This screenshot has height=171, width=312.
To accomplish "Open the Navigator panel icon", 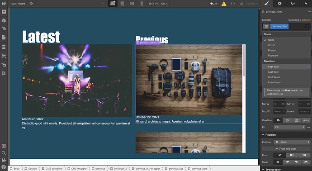I will (4, 29).
